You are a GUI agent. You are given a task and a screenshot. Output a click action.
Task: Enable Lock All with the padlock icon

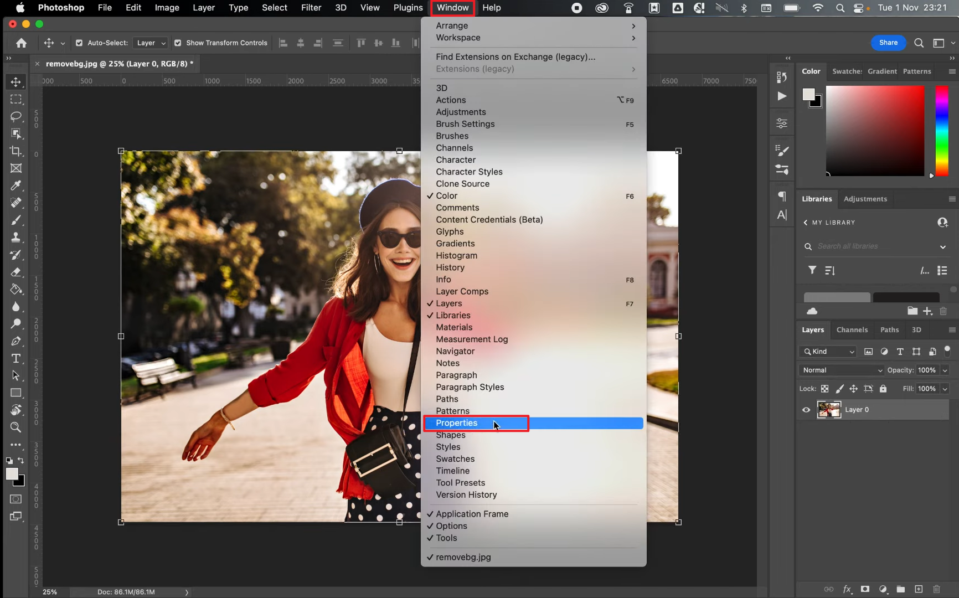[x=884, y=389]
